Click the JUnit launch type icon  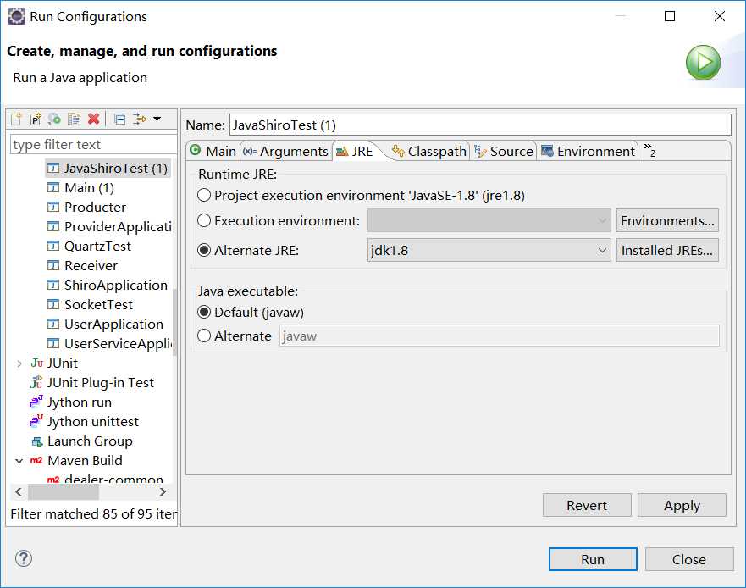coord(36,363)
